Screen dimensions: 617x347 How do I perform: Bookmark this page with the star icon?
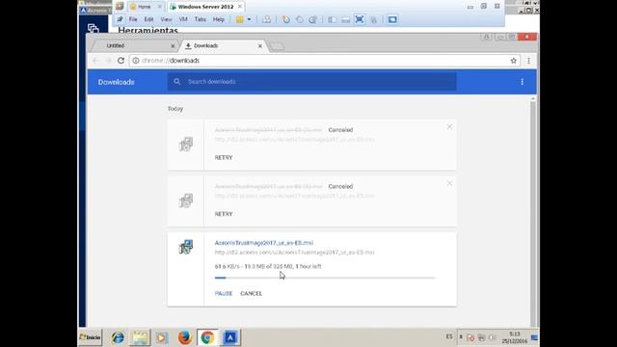pos(514,61)
